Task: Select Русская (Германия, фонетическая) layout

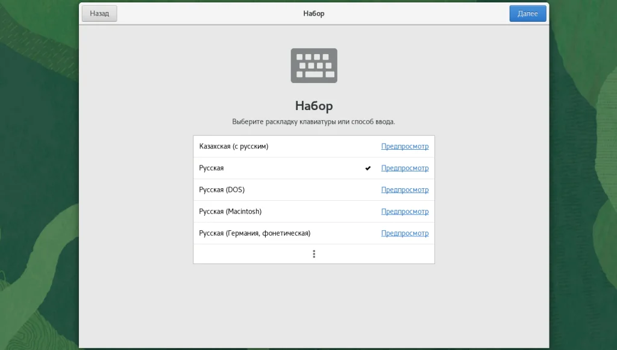Action: (x=255, y=233)
